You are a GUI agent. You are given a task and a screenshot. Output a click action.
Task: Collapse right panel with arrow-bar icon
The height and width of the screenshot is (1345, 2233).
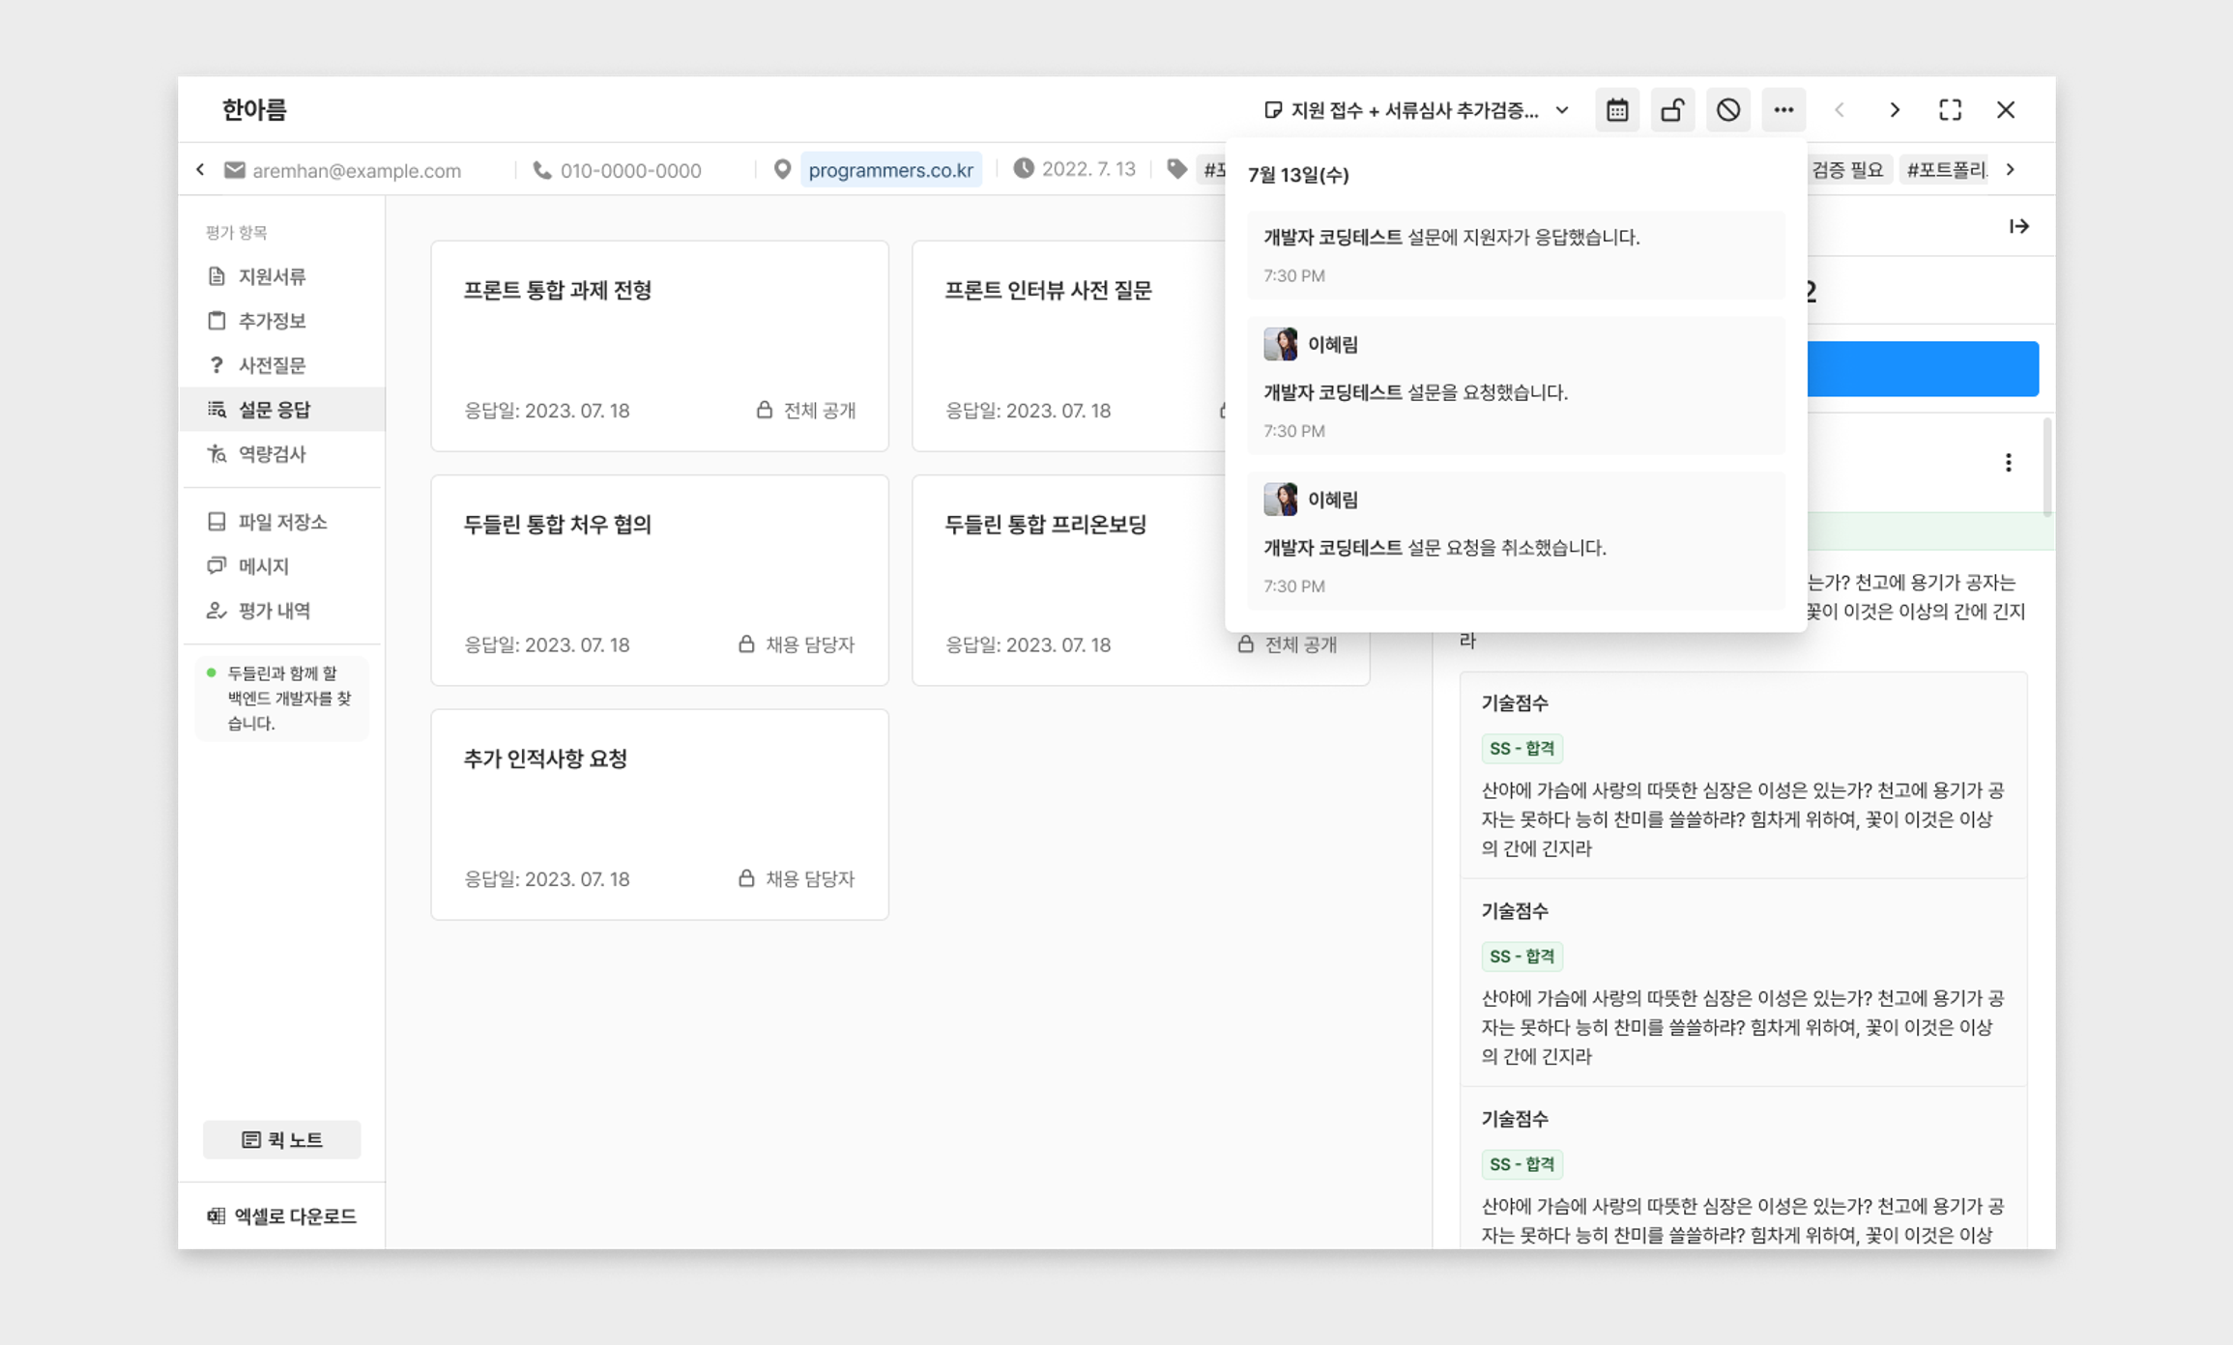[2018, 226]
